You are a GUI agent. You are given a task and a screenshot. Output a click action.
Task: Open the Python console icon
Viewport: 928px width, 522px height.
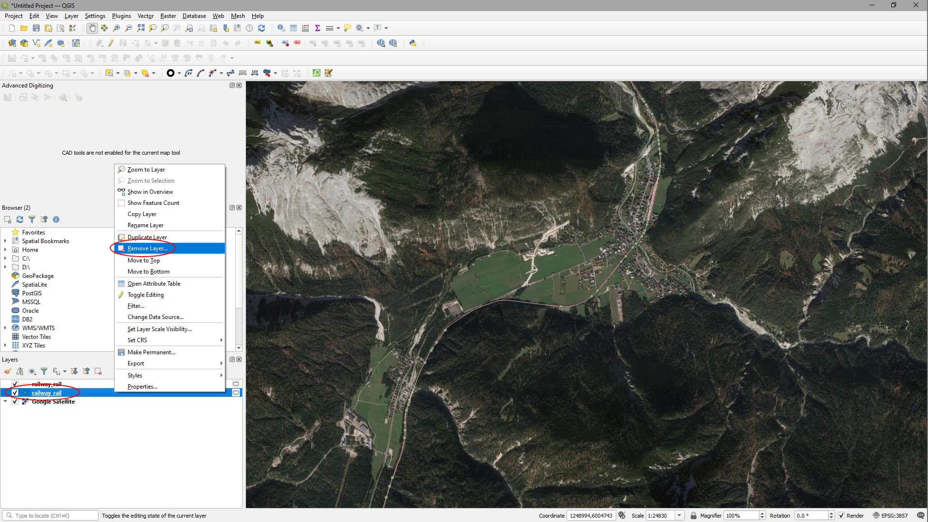(x=413, y=43)
